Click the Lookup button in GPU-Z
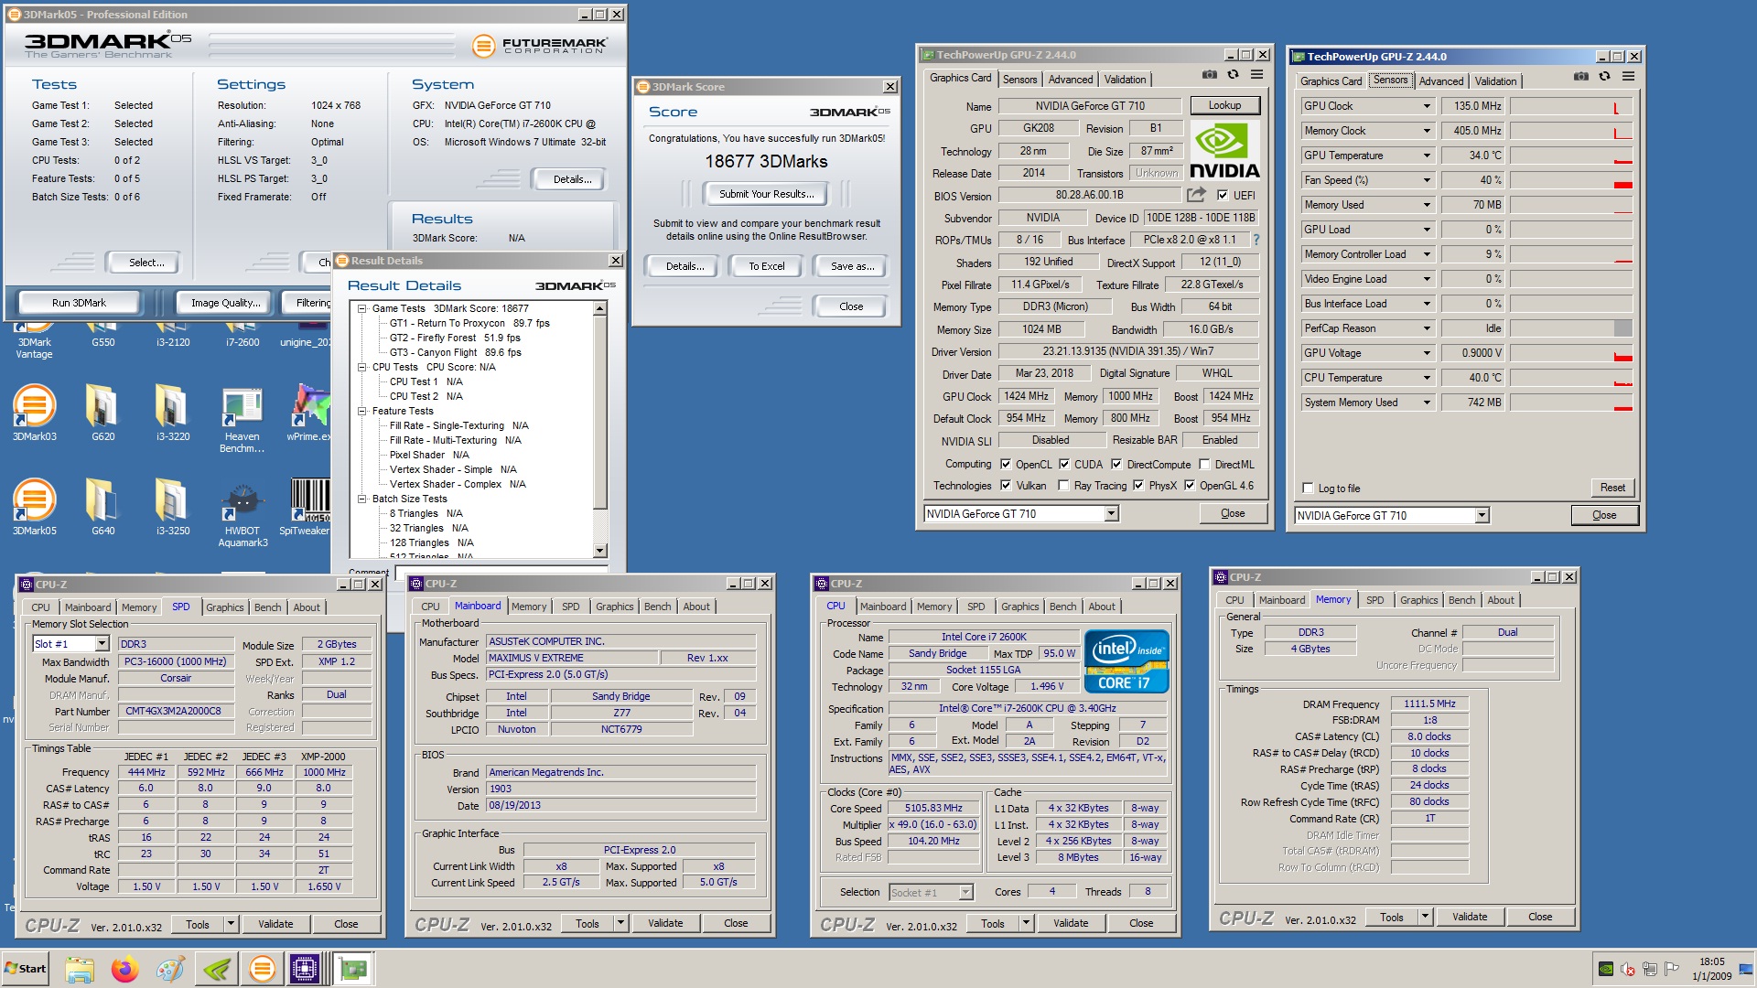This screenshot has height=988, width=1757. (1224, 105)
